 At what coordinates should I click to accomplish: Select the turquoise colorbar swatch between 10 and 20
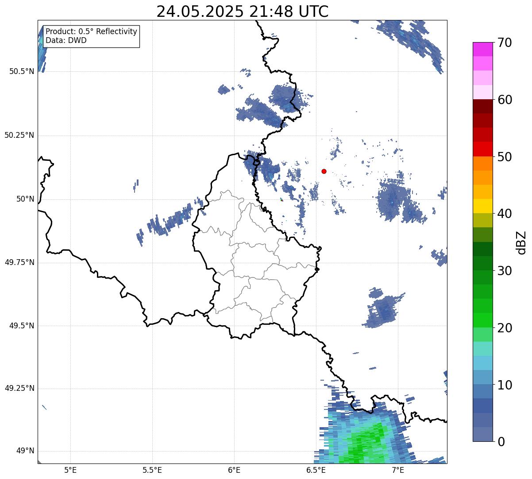click(482, 349)
